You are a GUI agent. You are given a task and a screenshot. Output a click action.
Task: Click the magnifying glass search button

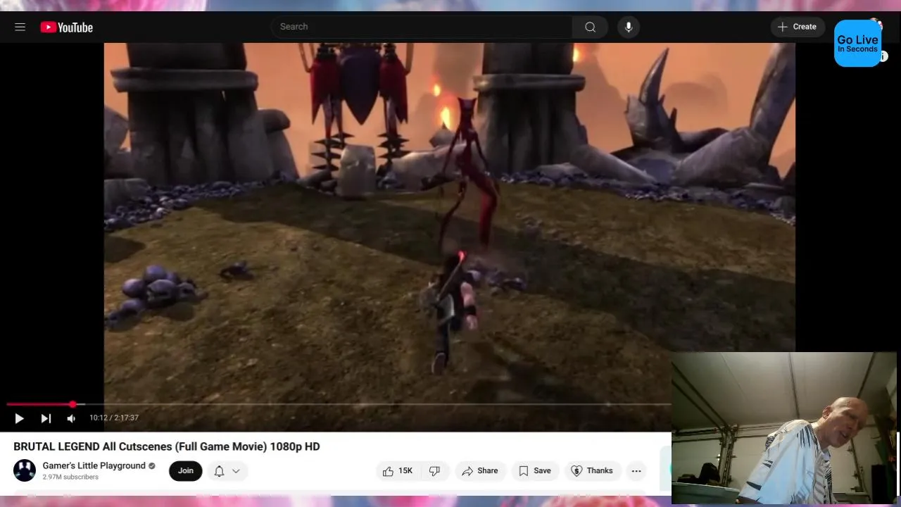(x=590, y=27)
